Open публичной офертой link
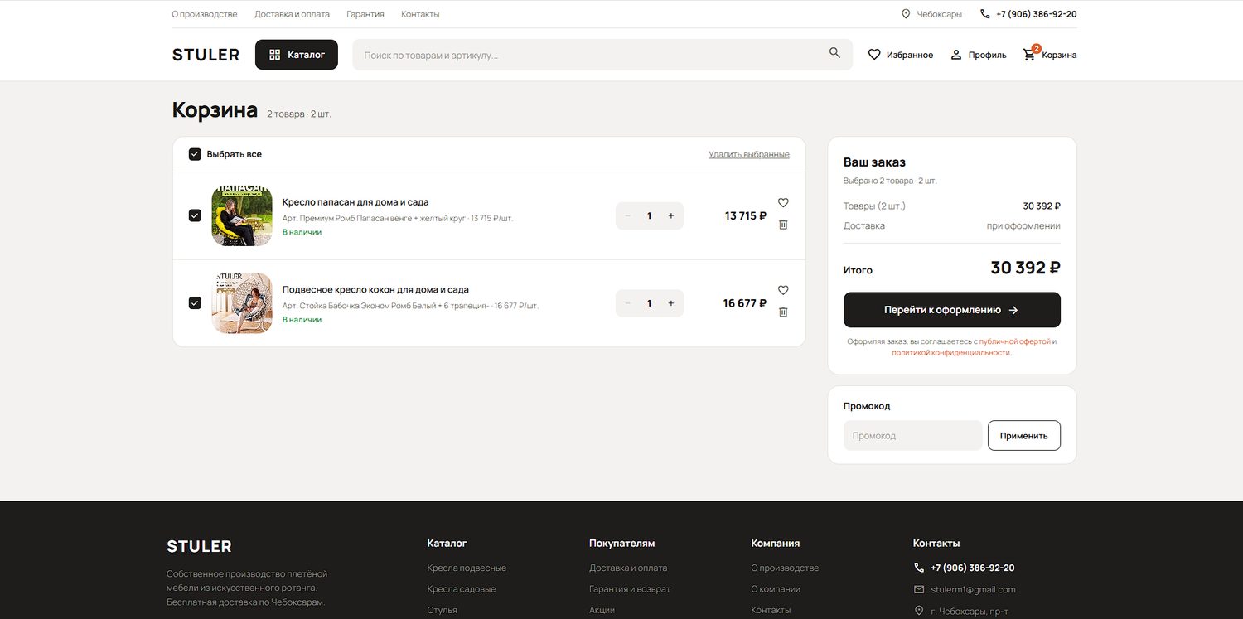The image size is (1243, 619). coord(1015,341)
